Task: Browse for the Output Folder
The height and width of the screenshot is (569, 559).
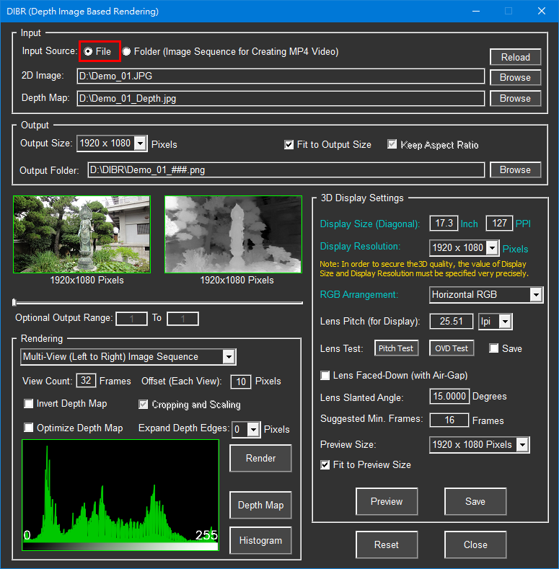Action: tap(515, 169)
